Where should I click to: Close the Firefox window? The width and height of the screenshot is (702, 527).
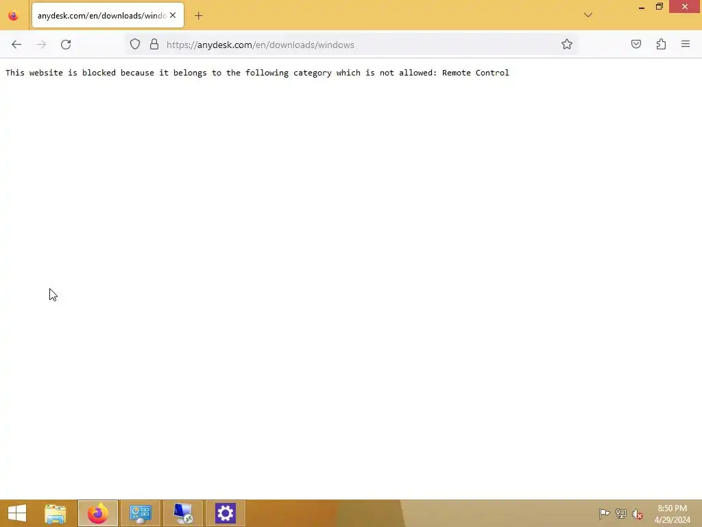(x=685, y=7)
